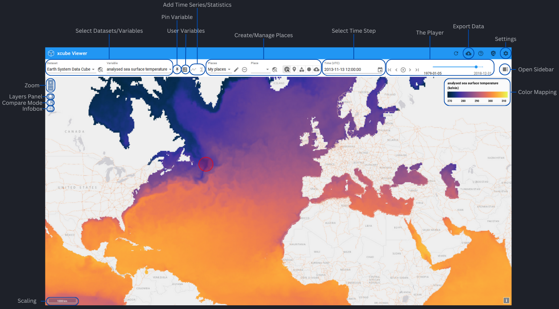Toggle the infobox display

50,109
